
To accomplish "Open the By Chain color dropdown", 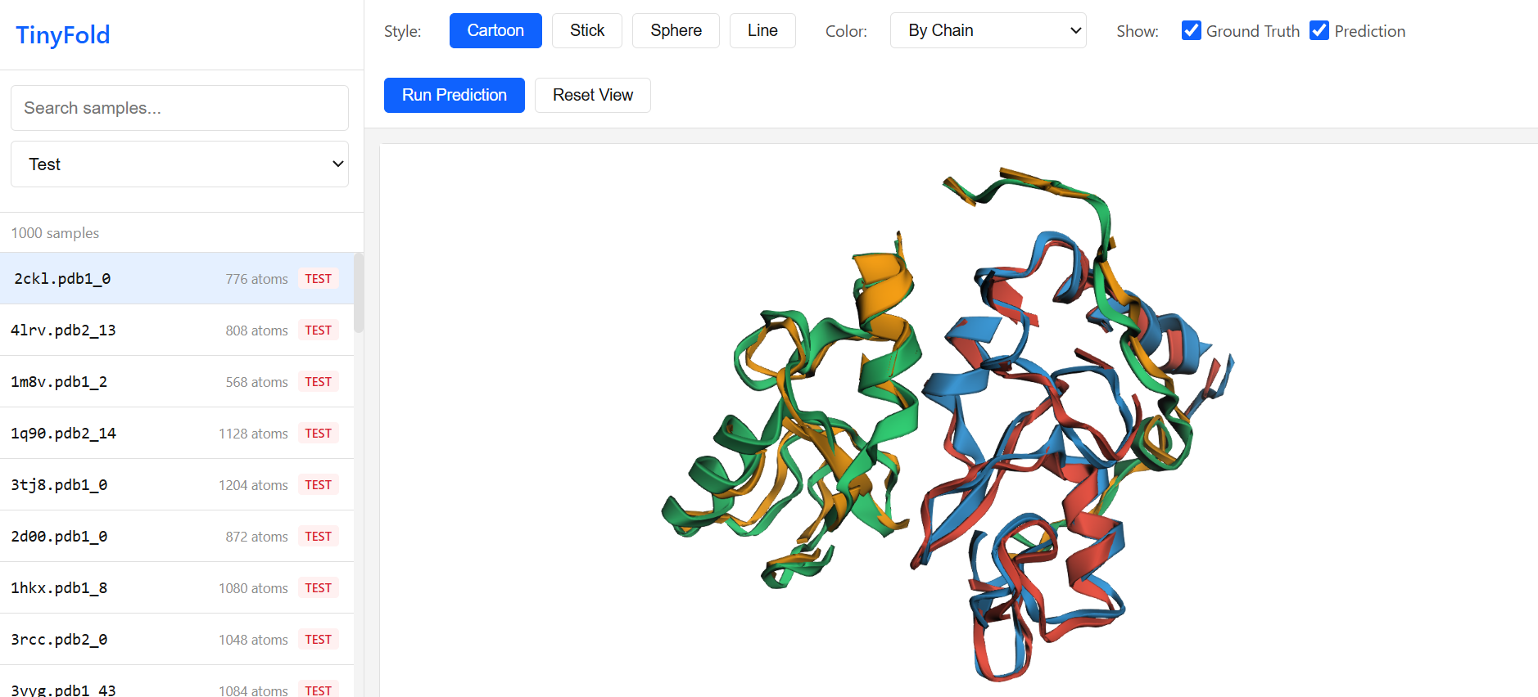I will coord(988,31).
